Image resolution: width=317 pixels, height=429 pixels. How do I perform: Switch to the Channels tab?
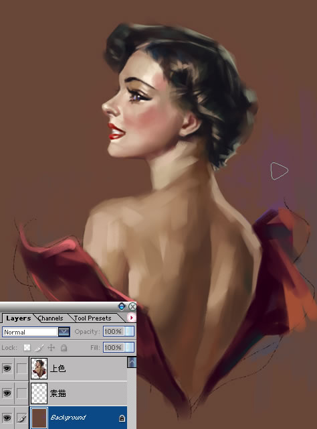click(x=51, y=318)
